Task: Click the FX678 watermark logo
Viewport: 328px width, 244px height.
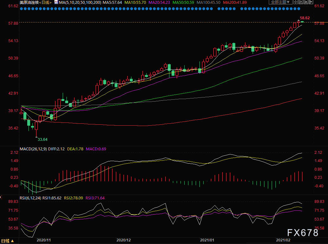Action: click(302, 233)
